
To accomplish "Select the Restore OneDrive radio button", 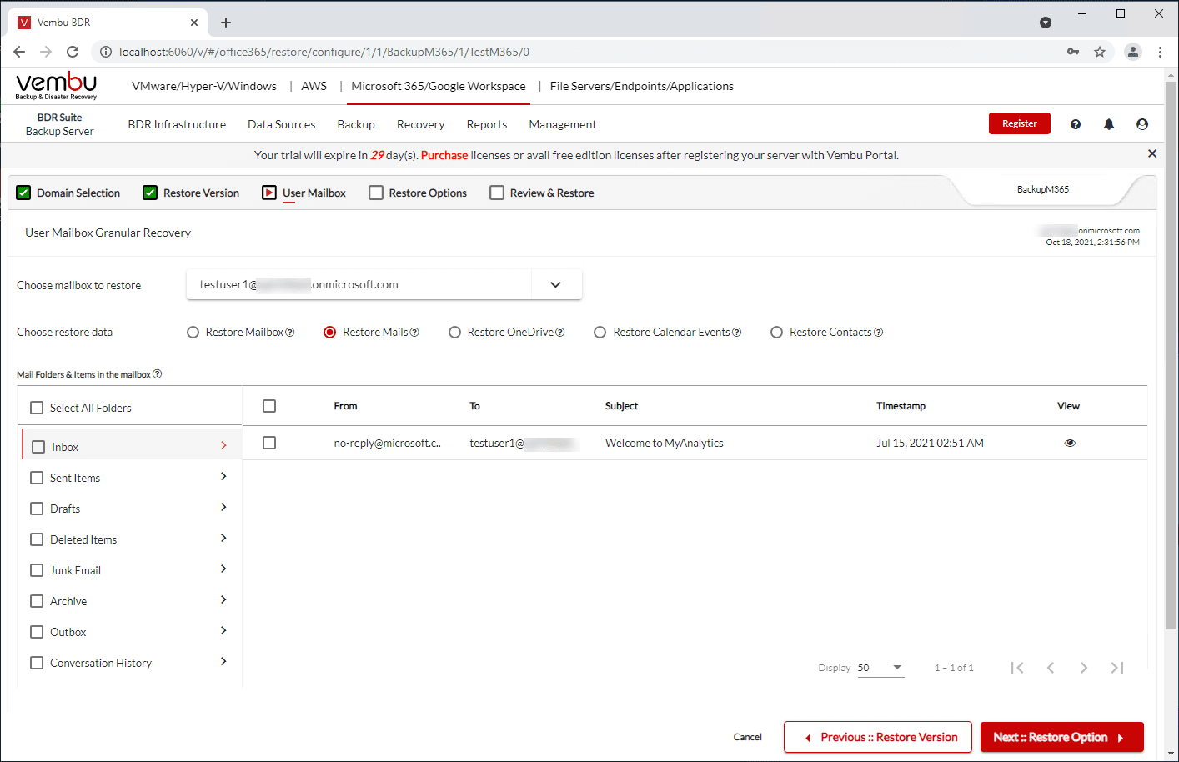I will point(454,333).
